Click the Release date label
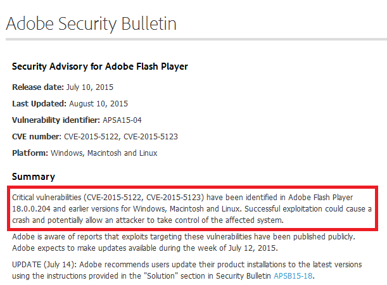Image resolution: width=387 pixels, height=285 pixels. (x=38, y=86)
